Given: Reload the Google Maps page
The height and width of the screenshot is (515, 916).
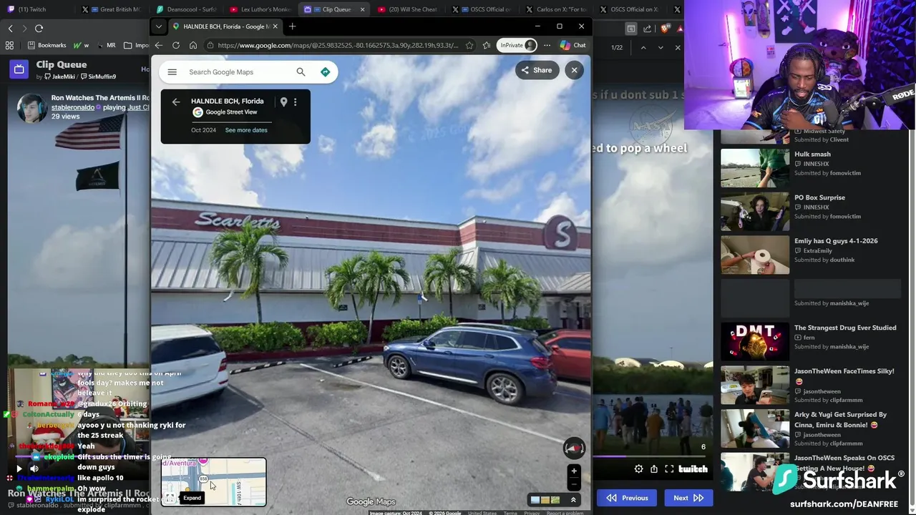Looking at the screenshot, I should pyautogui.click(x=176, y=45).
